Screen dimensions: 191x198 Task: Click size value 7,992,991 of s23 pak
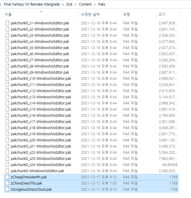pyautogui.click(x=168, y=159)
